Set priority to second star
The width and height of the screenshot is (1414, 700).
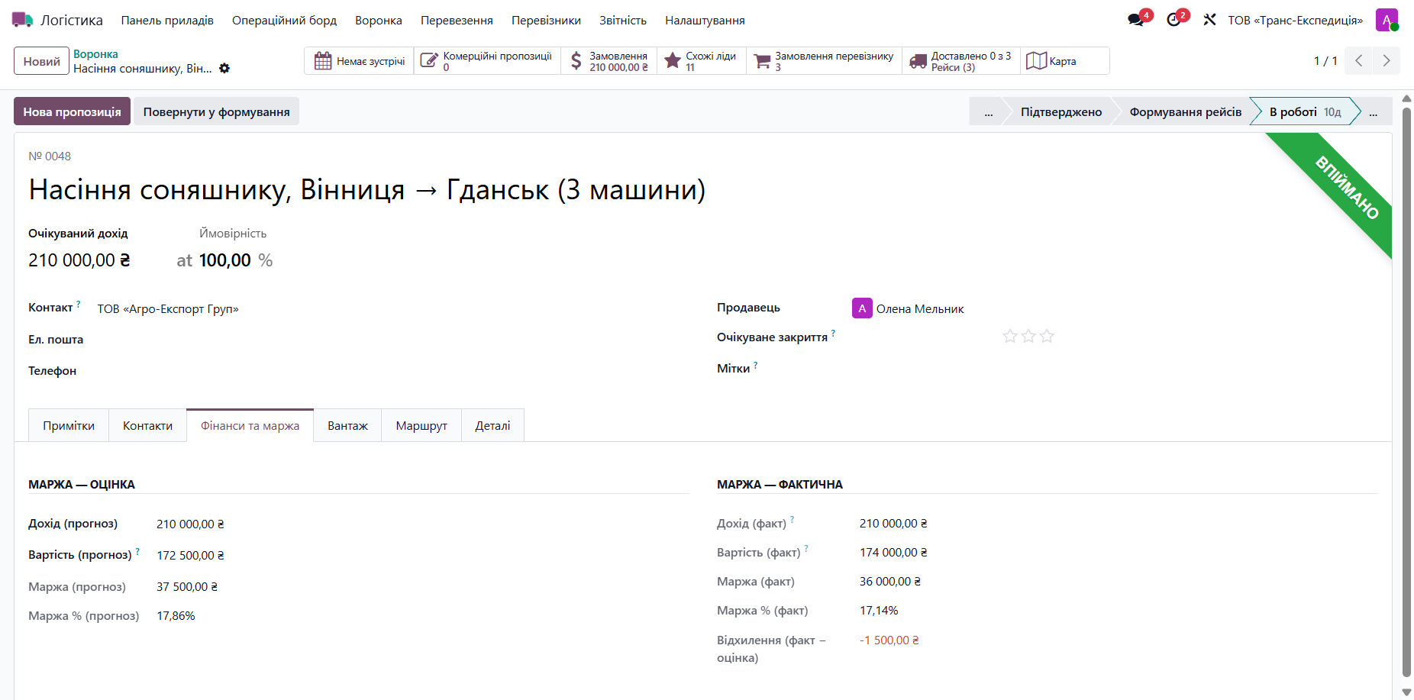coord(1028,336)
